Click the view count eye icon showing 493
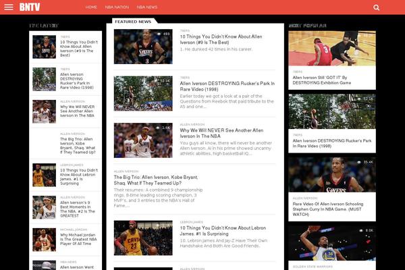Screen dimensions: 405x270 click(x=159, y=34)
